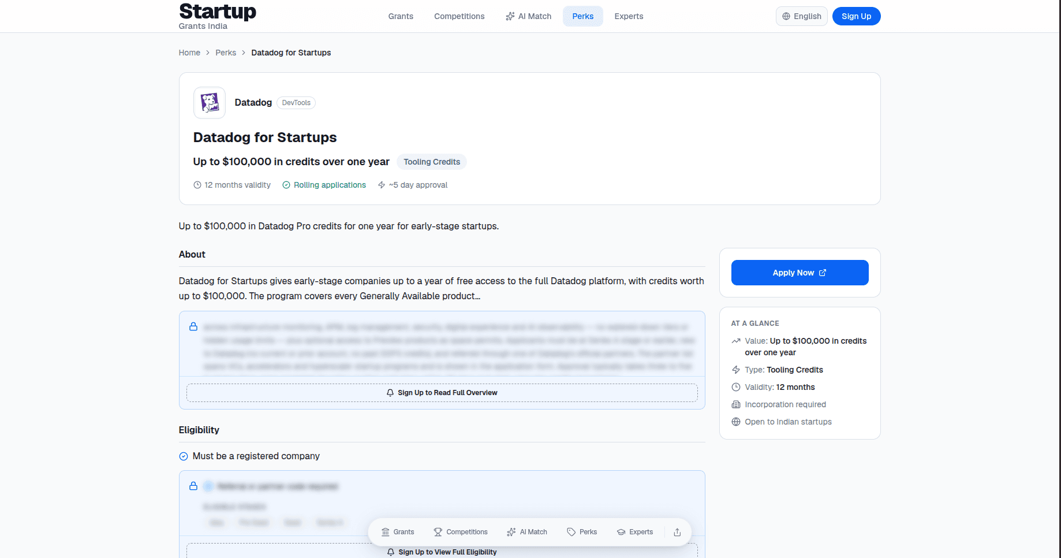Click the Sign Up button

[x=856, y=16]
